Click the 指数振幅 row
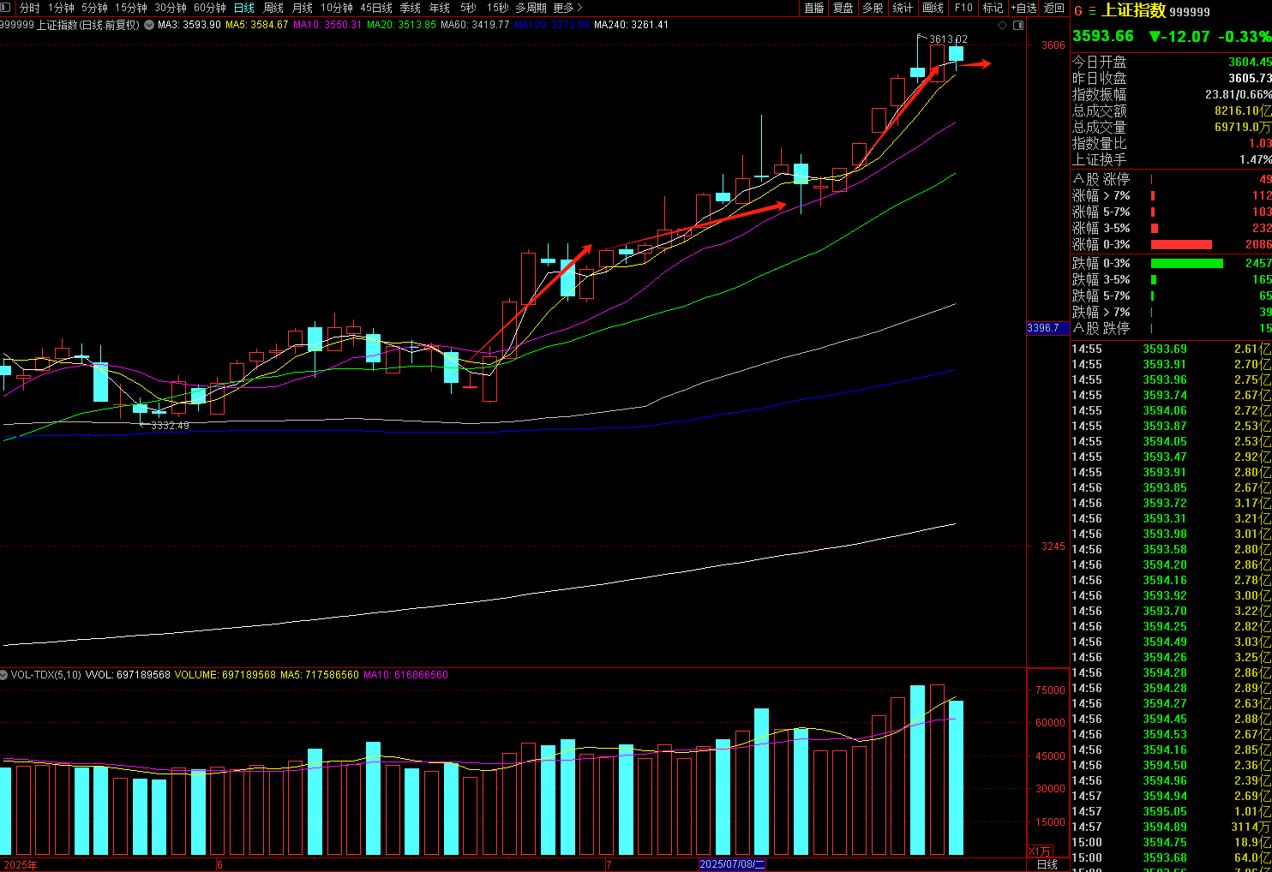1272x872 pixels. pos(1172,94)
